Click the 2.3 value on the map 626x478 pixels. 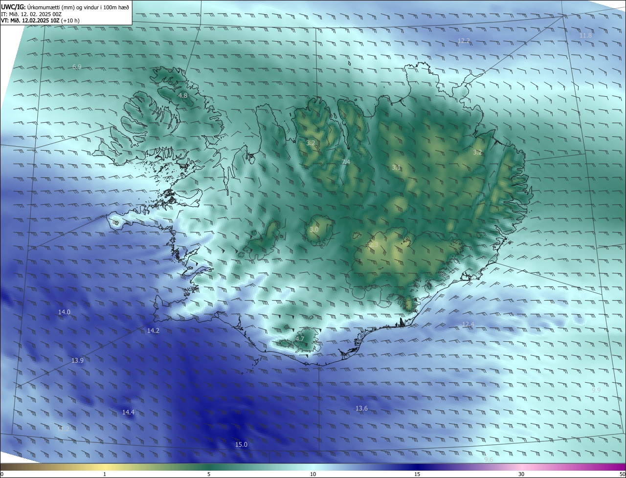coord(374,244)
